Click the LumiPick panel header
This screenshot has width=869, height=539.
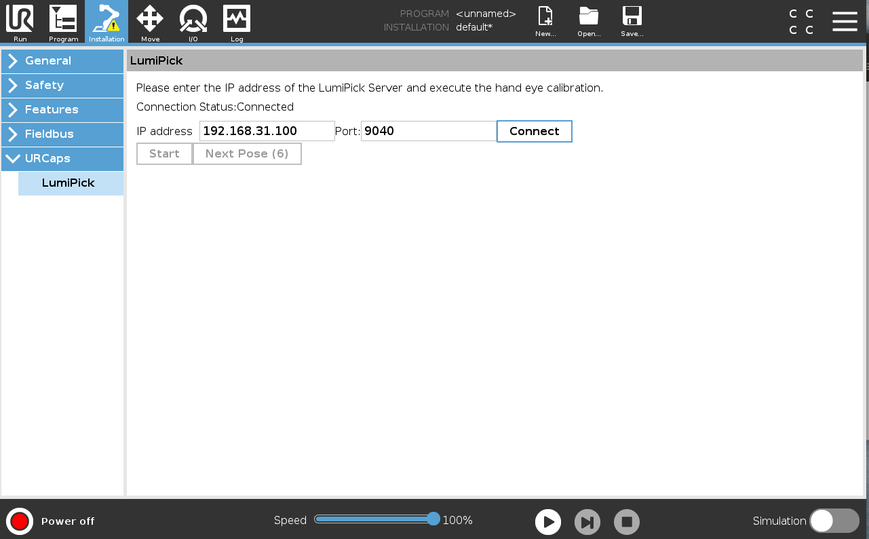coord(495,61)
